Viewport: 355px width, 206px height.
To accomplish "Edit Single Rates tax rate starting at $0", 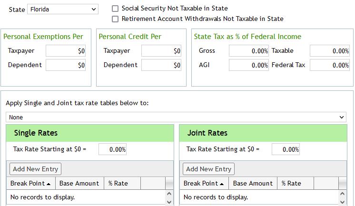I will click(x=112, y=149).
